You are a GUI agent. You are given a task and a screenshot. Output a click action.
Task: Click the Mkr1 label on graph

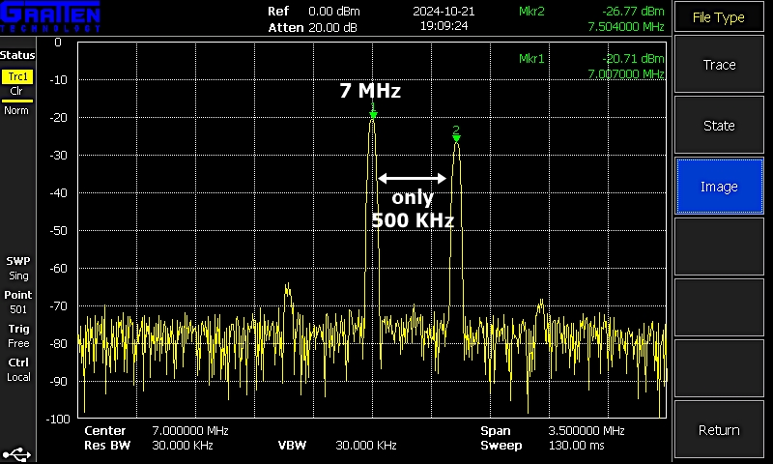point(531,58)
